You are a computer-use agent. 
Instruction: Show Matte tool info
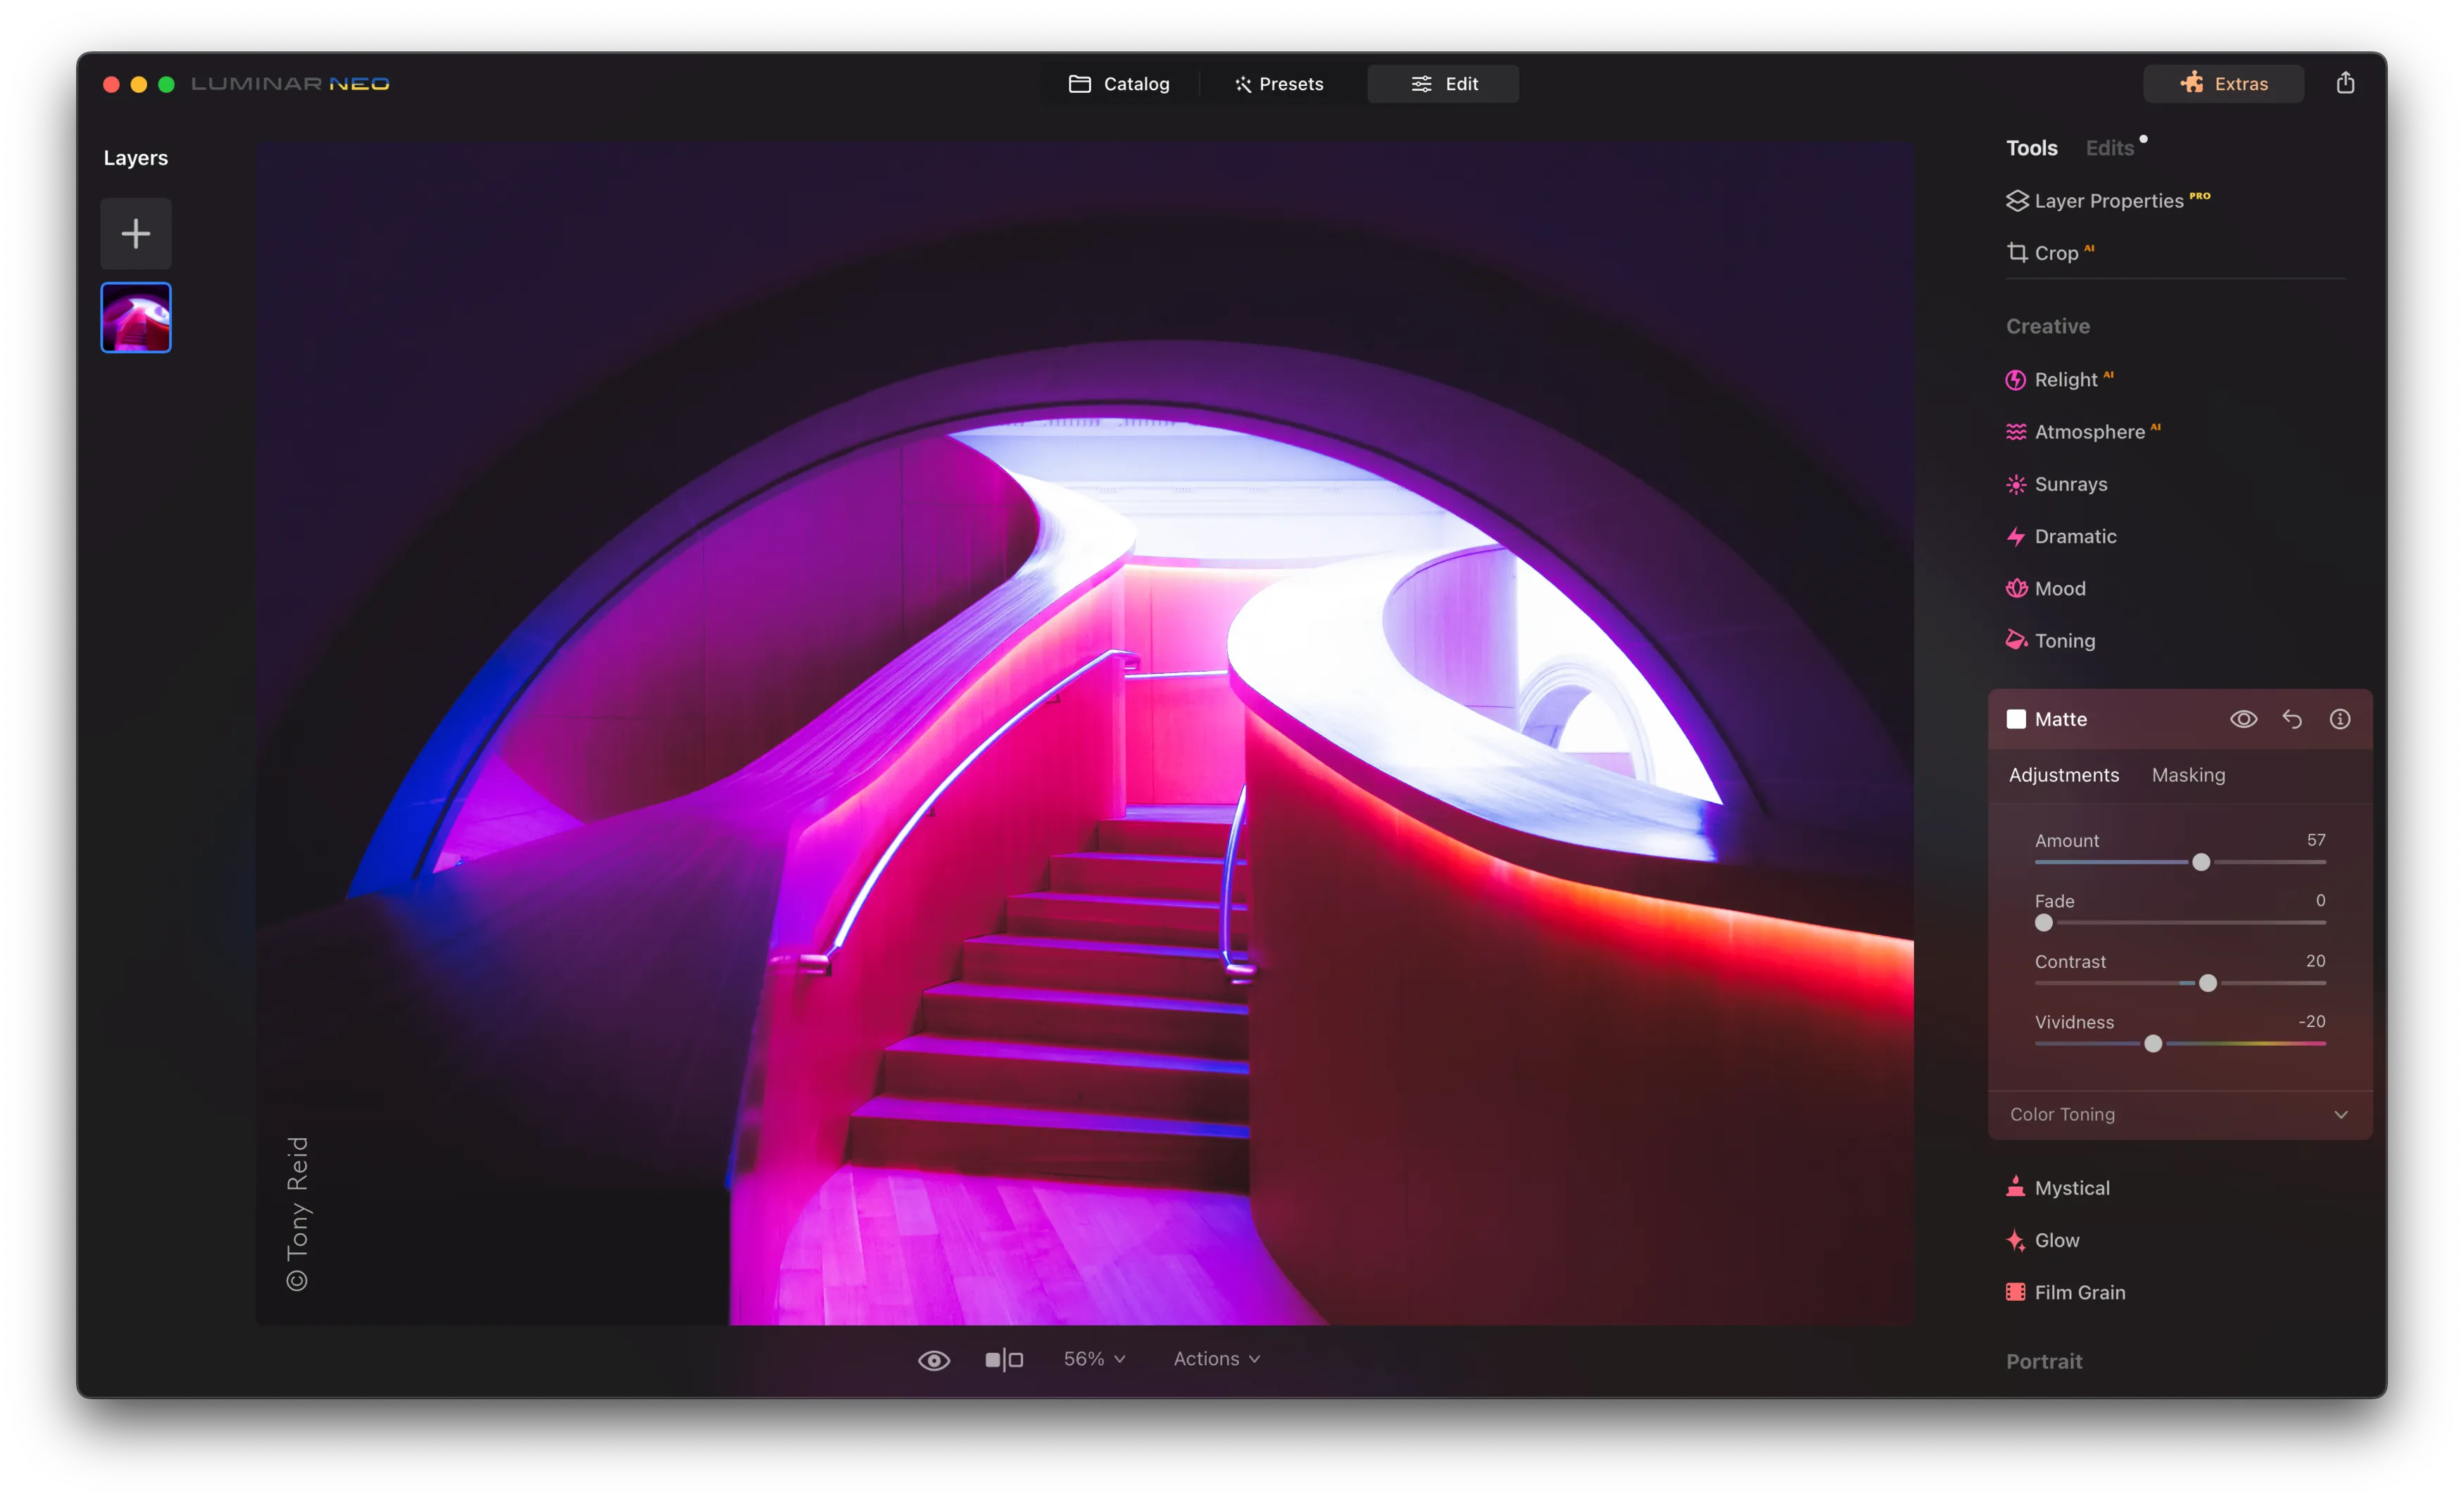pos(2340,719)
